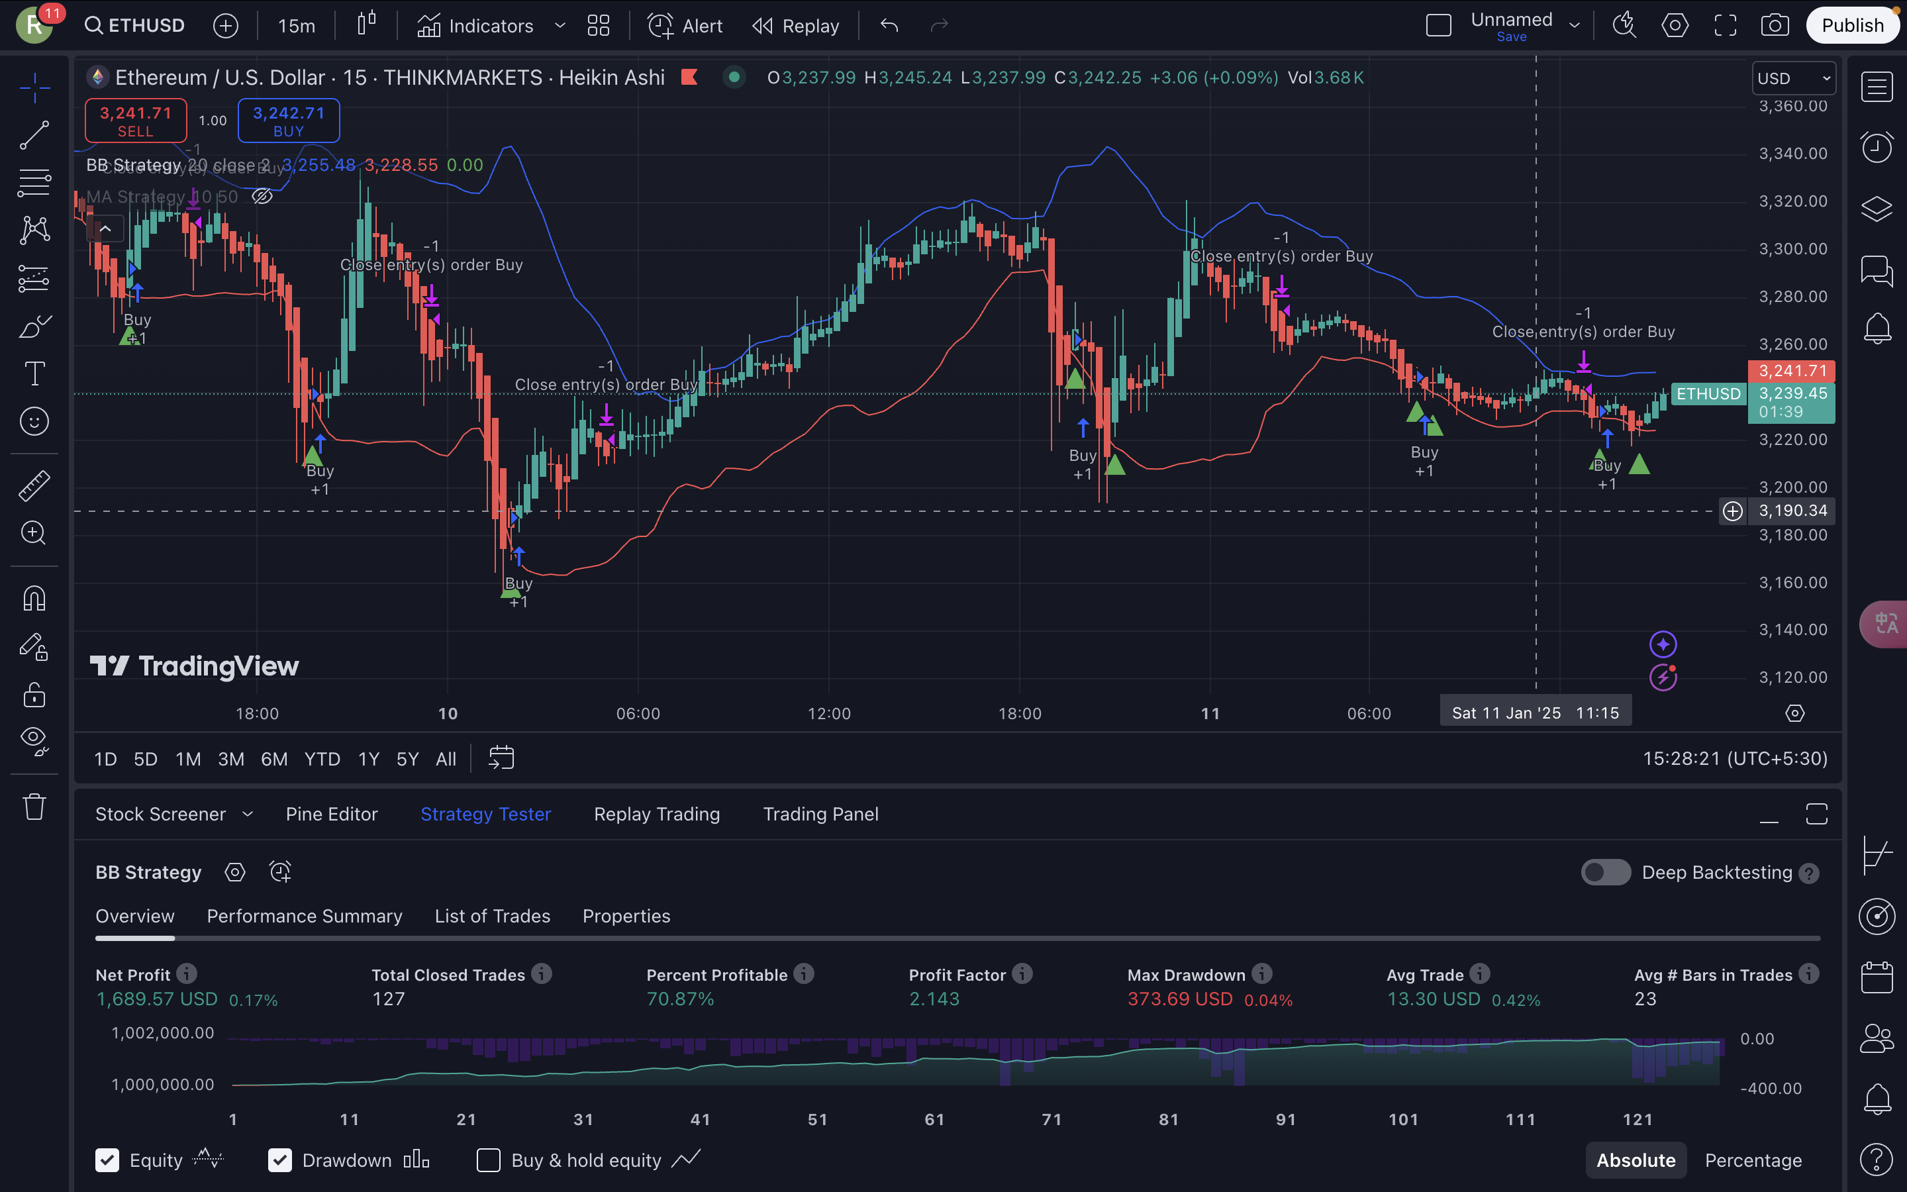Open BB Strategy settings icon
The height and width of the screenshot is (1192, 1907).
(235, 872)
